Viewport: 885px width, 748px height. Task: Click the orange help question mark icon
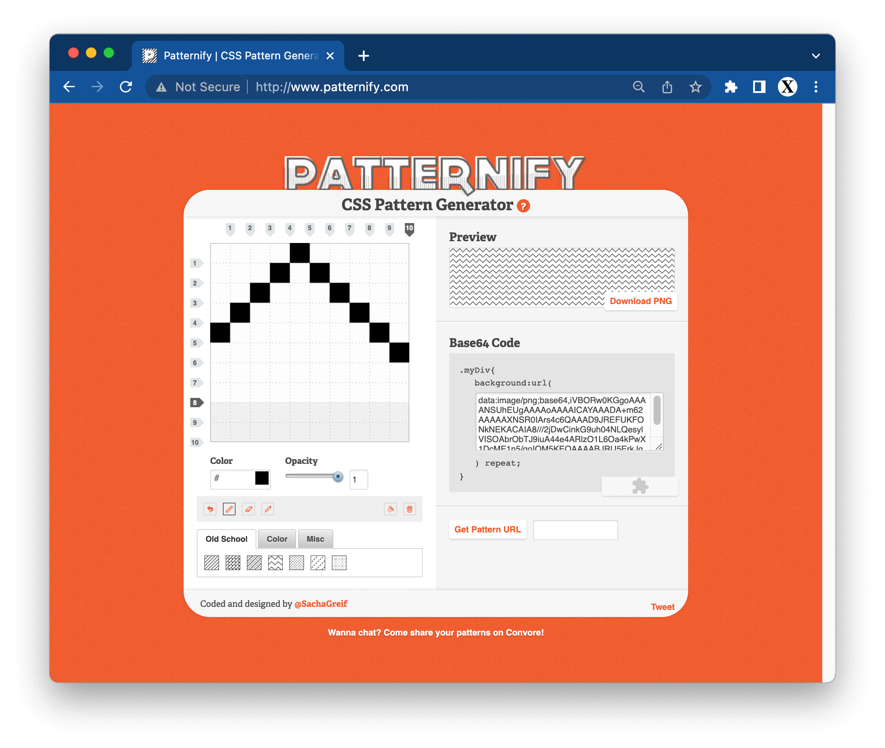[523, 206]
